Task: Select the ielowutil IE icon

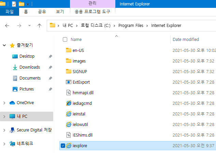Action: tap(69, 124)
